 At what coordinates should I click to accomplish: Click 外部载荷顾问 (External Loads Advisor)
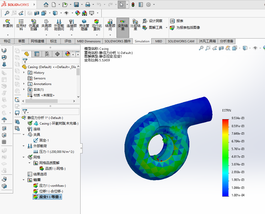(x=59, y=25)
